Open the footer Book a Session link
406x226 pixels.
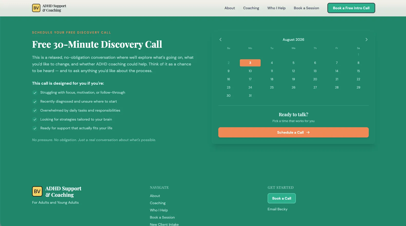click(x=162, y=217)
